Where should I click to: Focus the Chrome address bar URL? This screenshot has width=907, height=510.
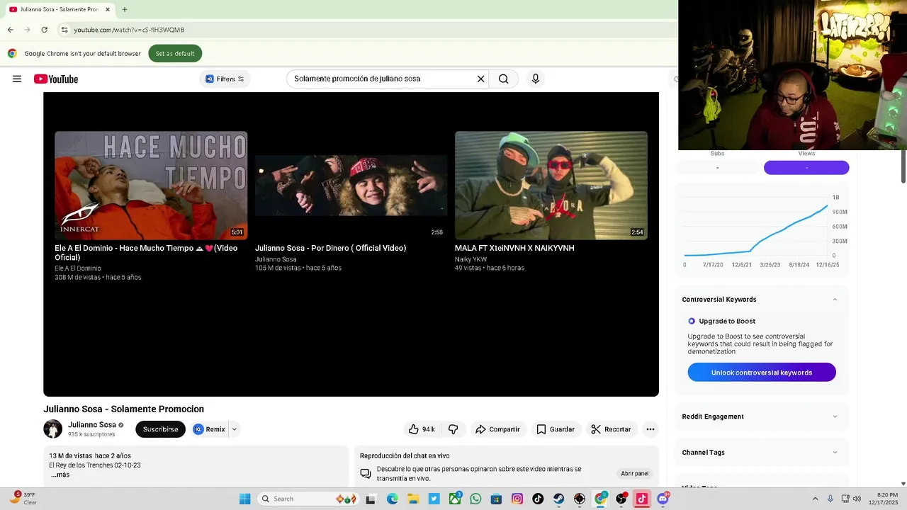click(x=129, y=30)
